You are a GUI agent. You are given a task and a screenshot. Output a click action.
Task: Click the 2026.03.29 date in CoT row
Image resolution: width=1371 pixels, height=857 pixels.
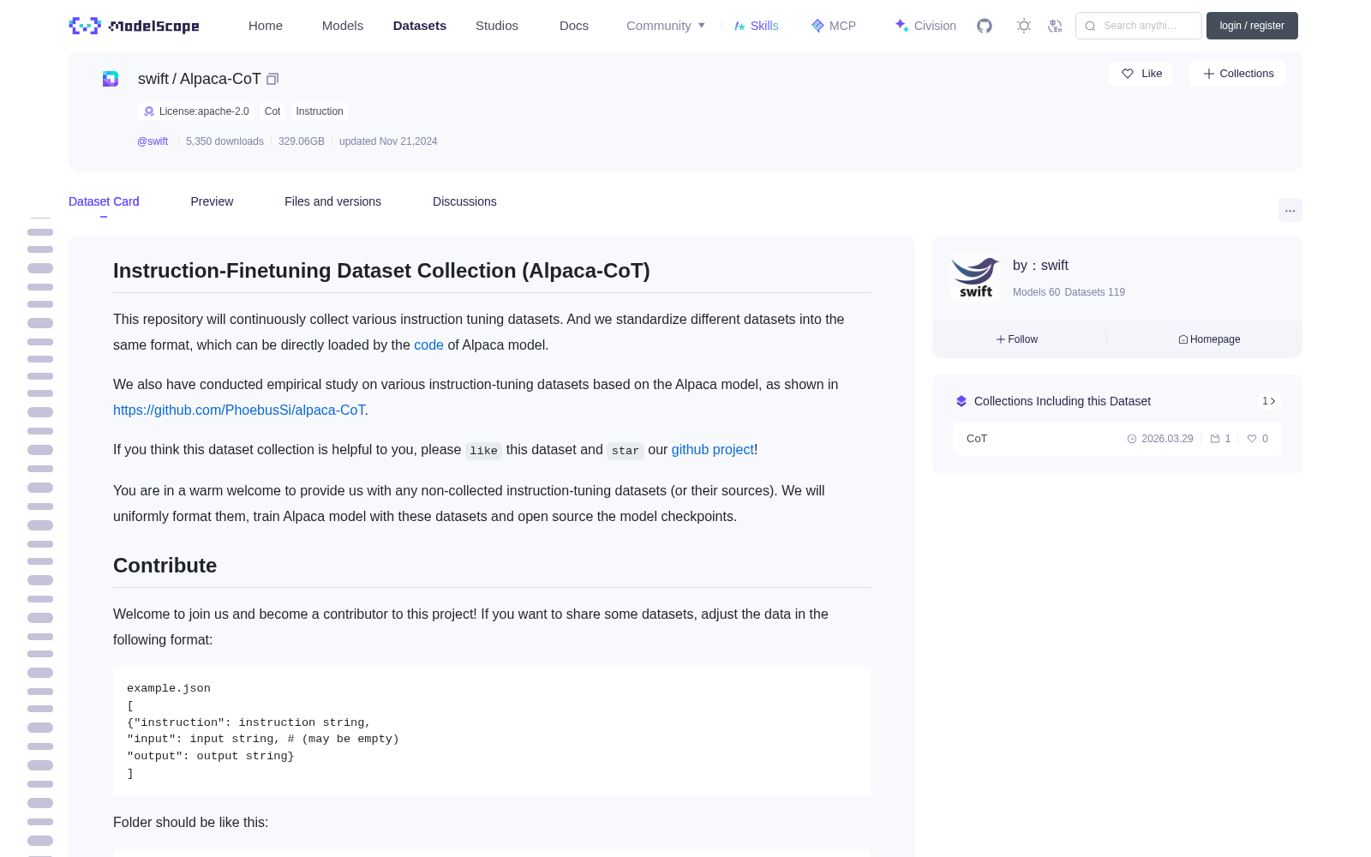point(1160,439)
